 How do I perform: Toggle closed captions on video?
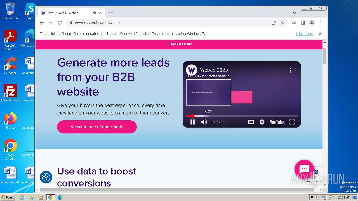(251, 122)
